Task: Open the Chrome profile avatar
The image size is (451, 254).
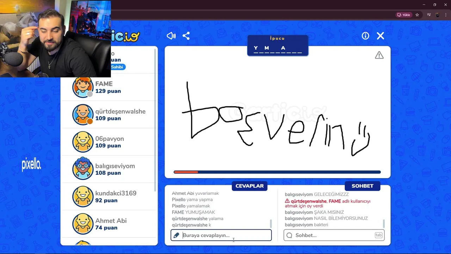Action: tap(437, 15)
